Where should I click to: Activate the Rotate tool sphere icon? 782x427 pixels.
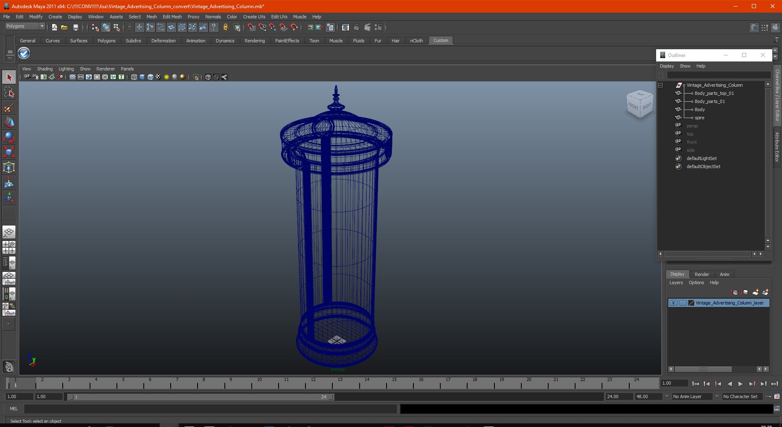pyautogui.click(x=9, y=137)
